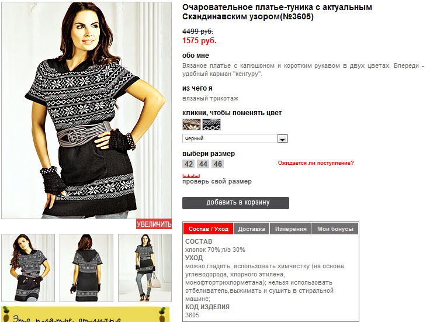The width and height of the screenshot is (430, 322).
Task: Open the full-length thumbnail with the handbag
Action: coord(145,268)
